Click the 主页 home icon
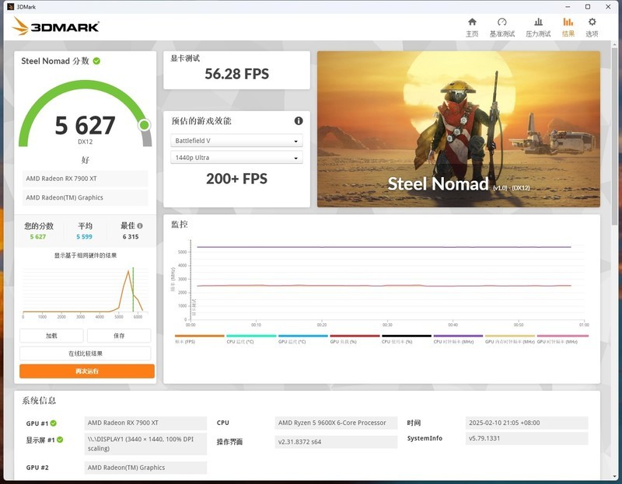The image size is (622, 484). (x=472, y=23)
